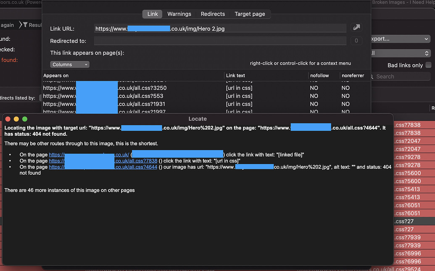Screen dimensions: 435x271
Task: Click the filter funnel icon by Results
Action: click(x=25, y=25)
